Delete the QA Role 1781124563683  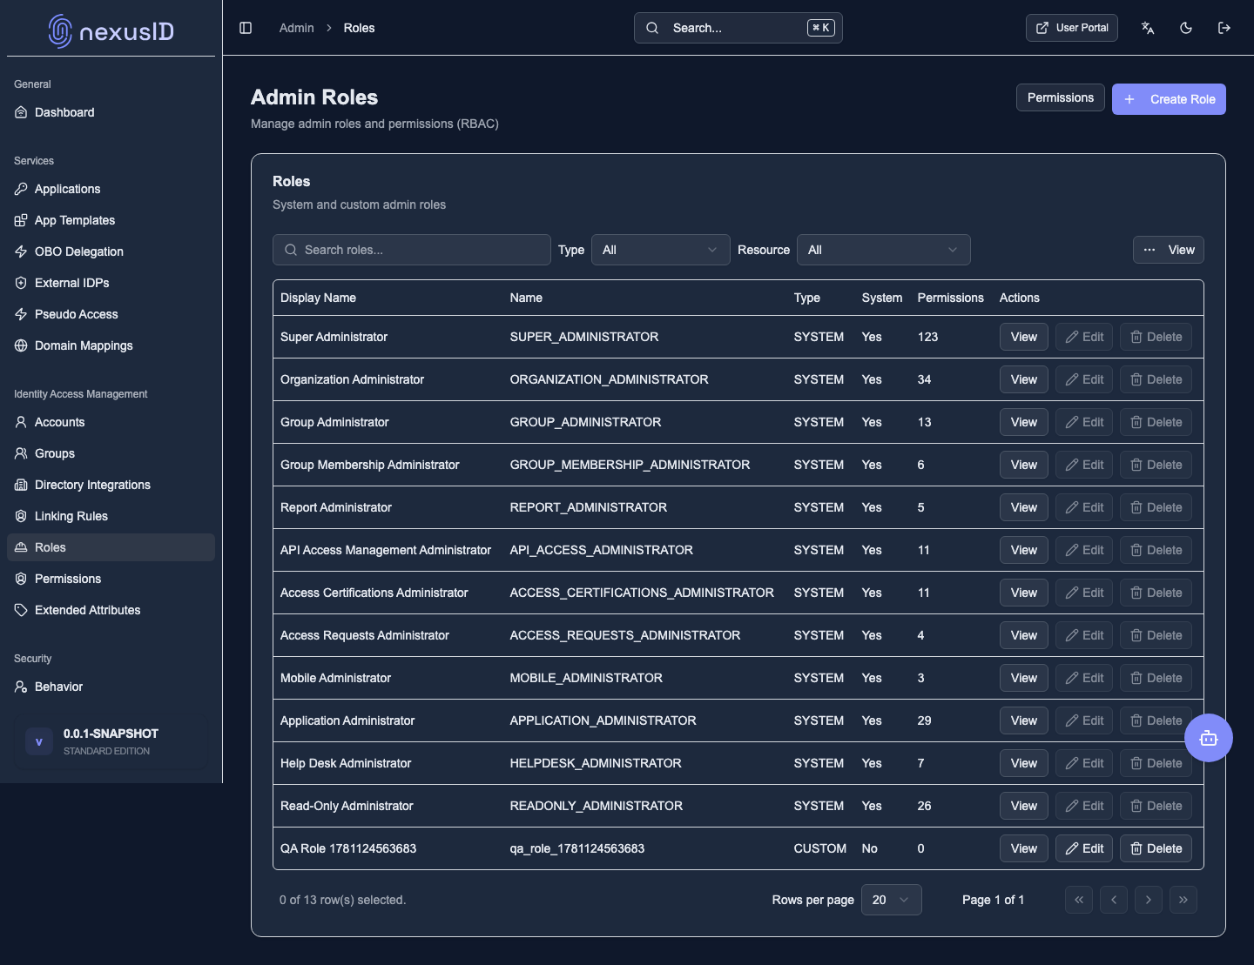click(1156, 848)
